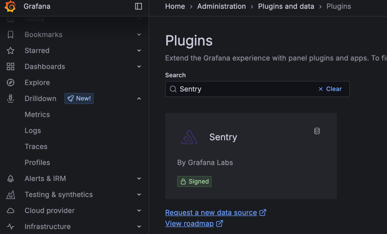Expand the Infrastructure chevron
387x234 pixels.
point(139,227)
